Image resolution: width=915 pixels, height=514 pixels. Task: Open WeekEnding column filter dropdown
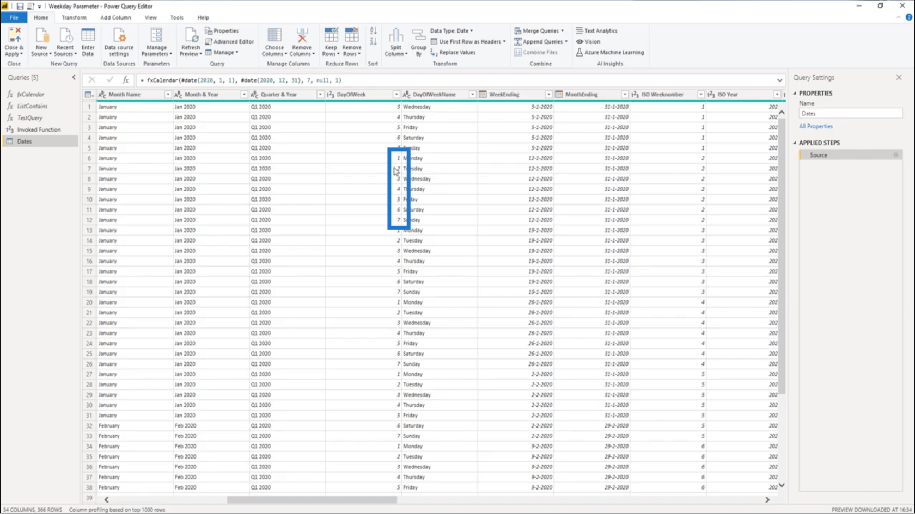coord(548,95)
